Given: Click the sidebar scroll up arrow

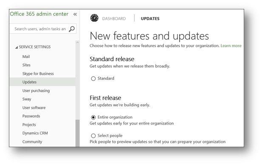Looking at the screenshot, I should pyautogui.click(x=77, y=43).
